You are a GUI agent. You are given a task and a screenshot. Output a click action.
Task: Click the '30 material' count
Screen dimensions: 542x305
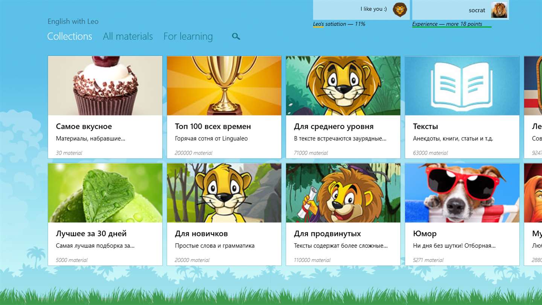[x=69, y=153]
